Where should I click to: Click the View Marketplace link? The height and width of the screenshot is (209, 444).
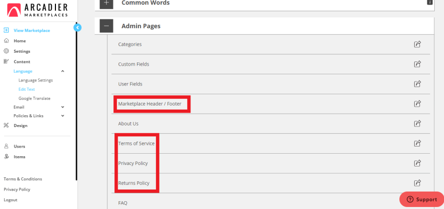pyautogui.click(x=32, y=31)
